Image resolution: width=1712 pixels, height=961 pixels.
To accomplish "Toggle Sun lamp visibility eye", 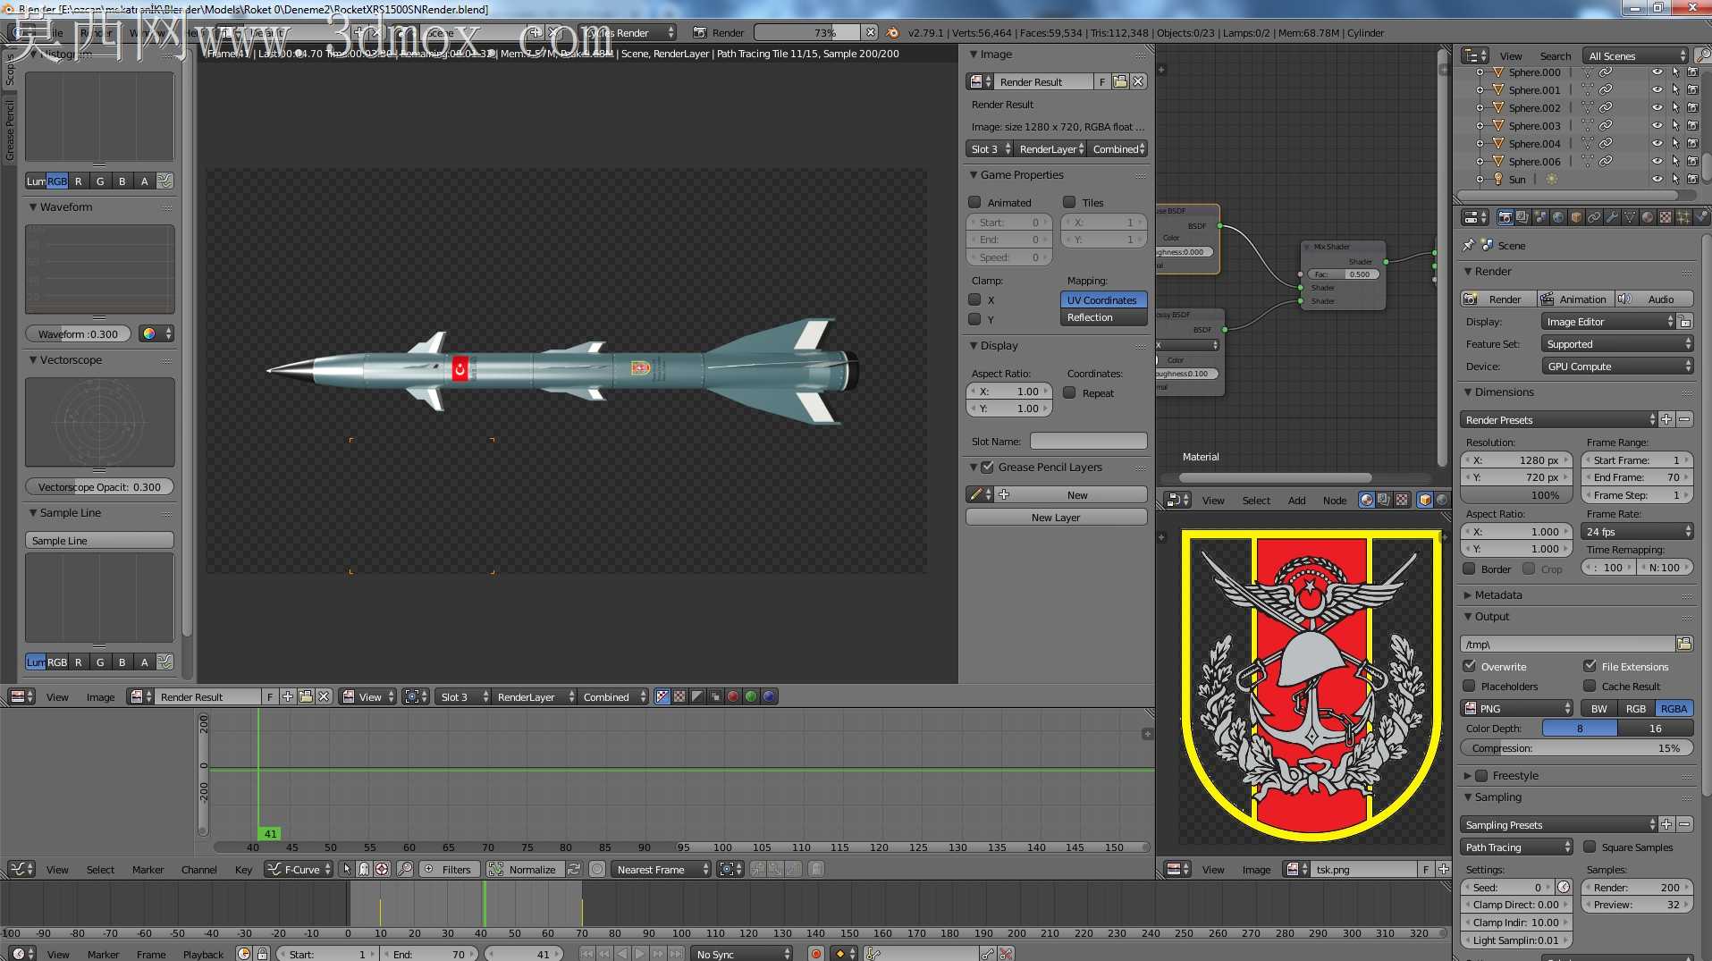I will point(1657,180).
